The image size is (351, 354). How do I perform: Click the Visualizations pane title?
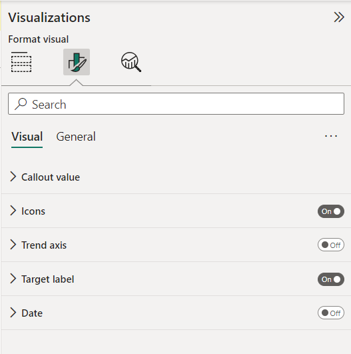tap(49, 17)
